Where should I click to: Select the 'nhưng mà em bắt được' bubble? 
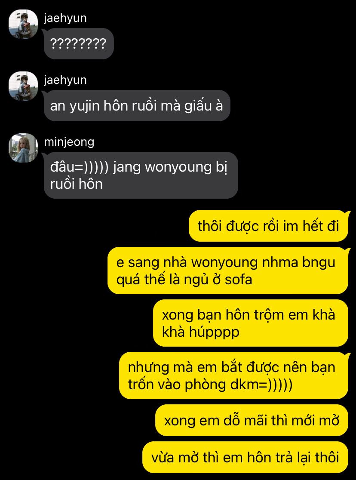(233, 375)
